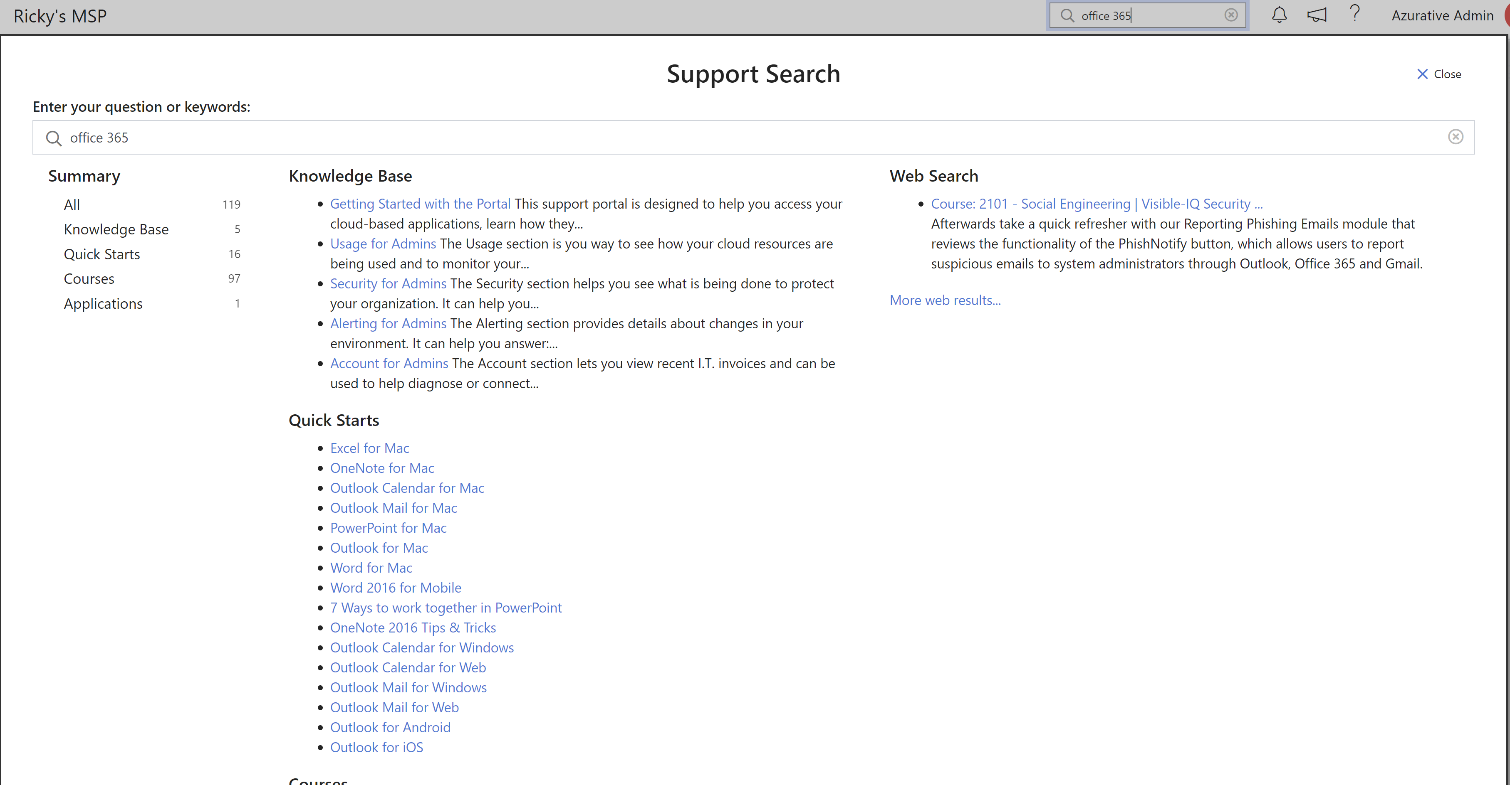The image size is (1510, 785).
Task: Open Outlook Calendar for Mac quick start
Action: pyautogui.click(x=407, y=487)
